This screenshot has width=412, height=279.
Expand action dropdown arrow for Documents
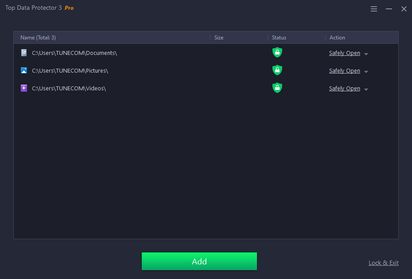366,54
